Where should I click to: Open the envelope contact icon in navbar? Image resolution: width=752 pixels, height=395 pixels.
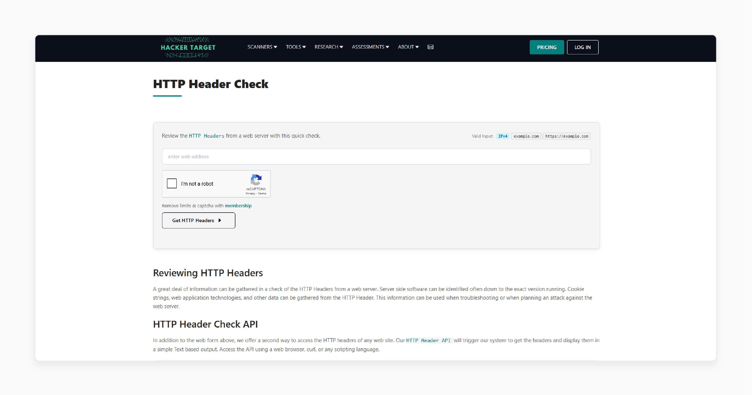click(x=430, y=47)
